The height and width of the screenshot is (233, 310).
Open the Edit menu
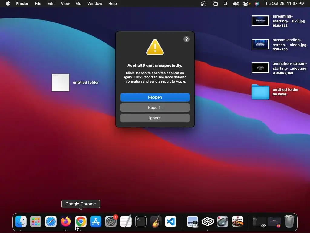coord(51,4)
